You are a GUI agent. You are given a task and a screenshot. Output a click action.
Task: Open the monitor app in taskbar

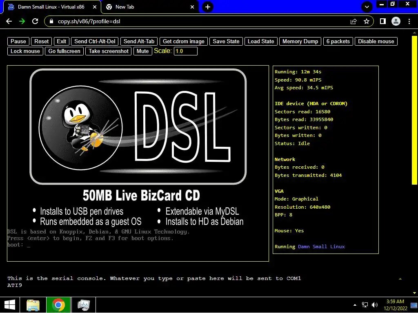pos(83,305)
